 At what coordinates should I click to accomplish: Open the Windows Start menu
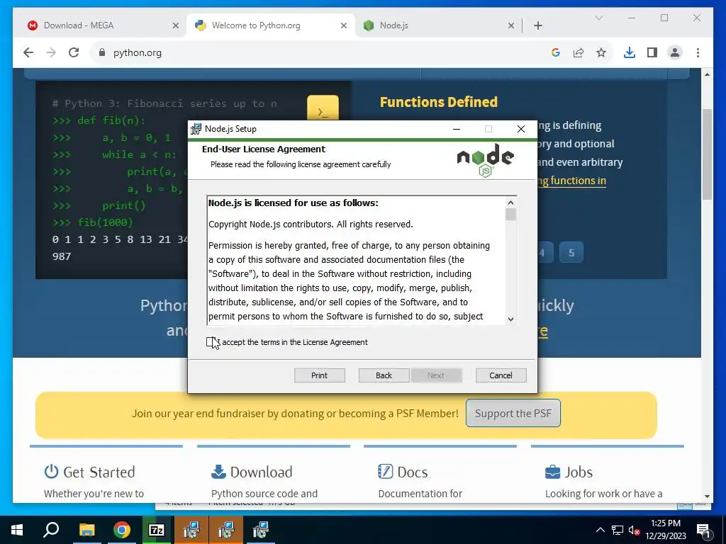point(17,530)
